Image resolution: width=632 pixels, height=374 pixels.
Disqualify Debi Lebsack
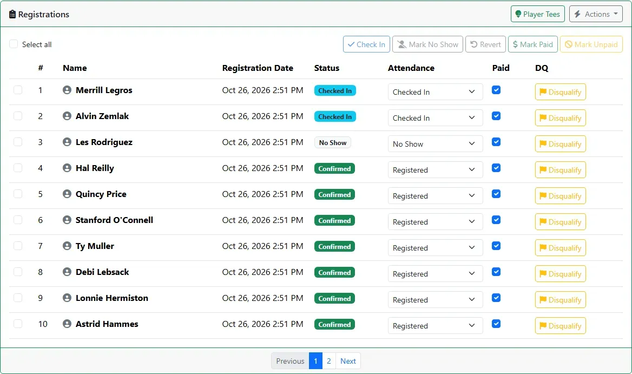click(x=560, y=274)
